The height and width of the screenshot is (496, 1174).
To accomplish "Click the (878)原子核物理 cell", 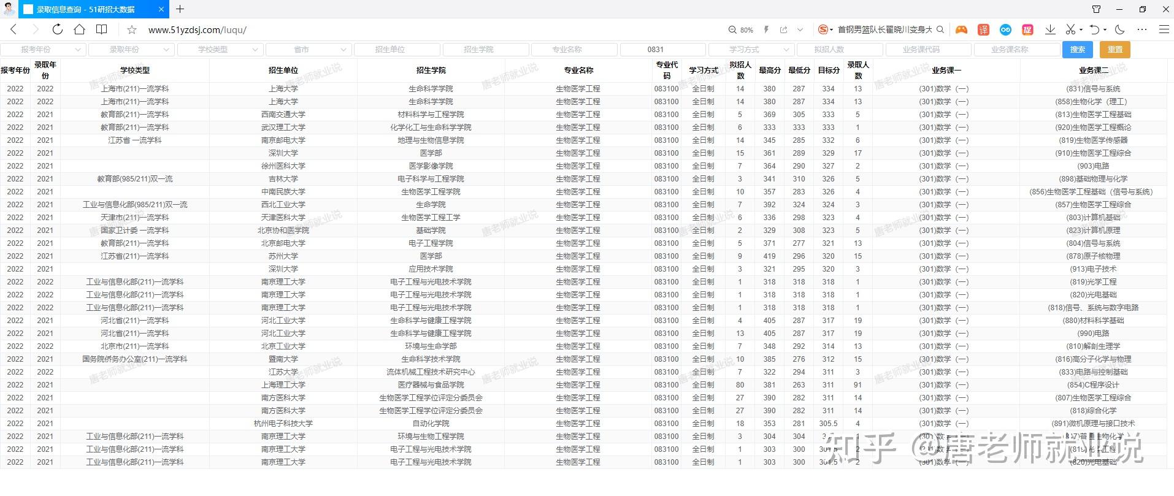I will point(1094,256).
